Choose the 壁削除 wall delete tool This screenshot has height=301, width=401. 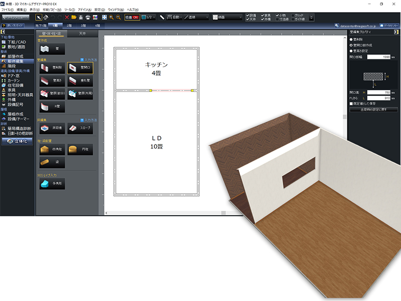pyautogui.click(x=52, y=68)
